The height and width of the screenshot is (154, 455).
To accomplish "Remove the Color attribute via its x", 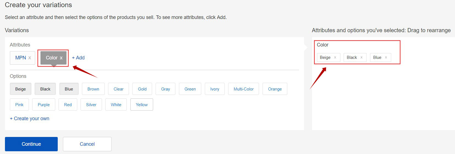I will point(61,58).
